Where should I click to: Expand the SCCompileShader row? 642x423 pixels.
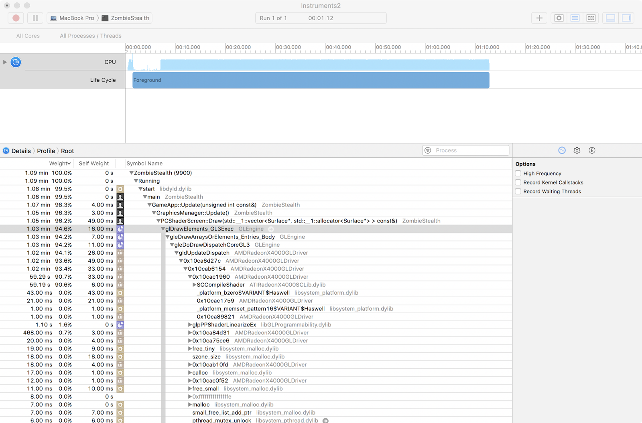tap(194, 285)
